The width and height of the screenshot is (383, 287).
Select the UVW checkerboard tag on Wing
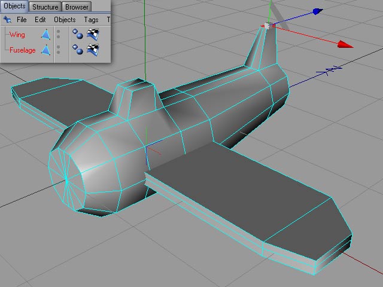point(93,34)
